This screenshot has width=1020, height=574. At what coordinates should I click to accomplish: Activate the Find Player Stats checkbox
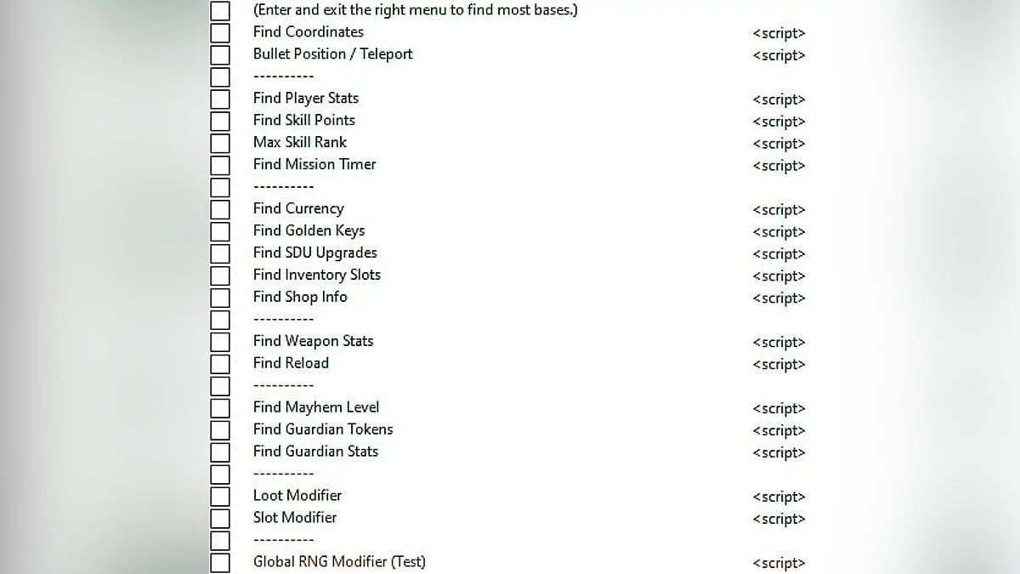[x=220, y=99]
